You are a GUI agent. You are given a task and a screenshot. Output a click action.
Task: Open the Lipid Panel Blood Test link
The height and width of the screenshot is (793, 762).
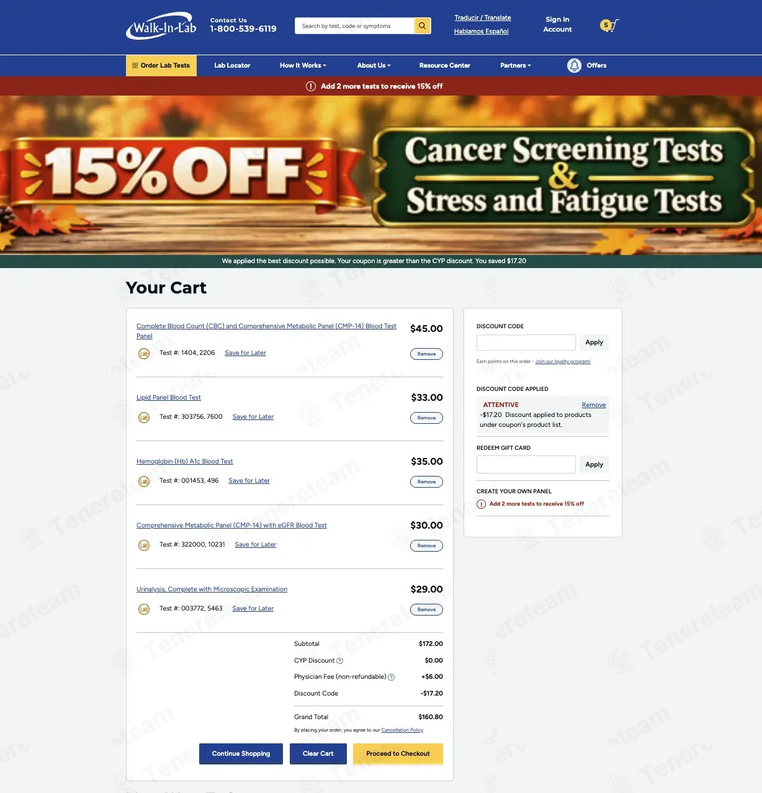coord(169,398)
